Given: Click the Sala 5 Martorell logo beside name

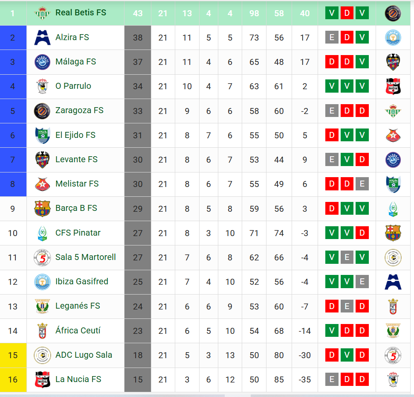Looking at the screenshot, I should tap(42, 257).
